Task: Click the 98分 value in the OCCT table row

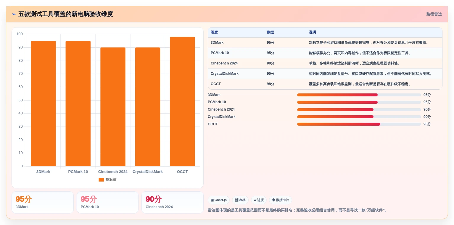Action: [x=271, y=84]
